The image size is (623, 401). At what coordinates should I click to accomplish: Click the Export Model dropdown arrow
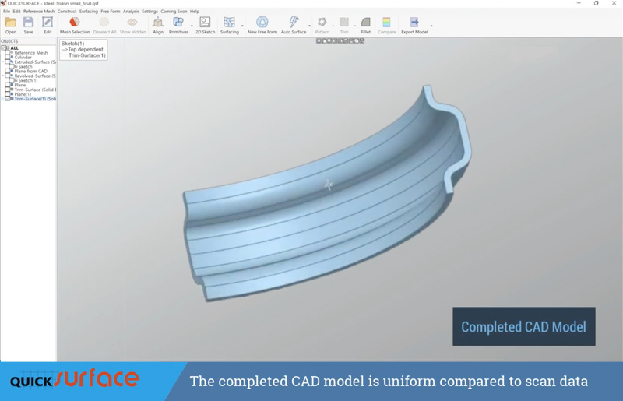pos(431,26)
